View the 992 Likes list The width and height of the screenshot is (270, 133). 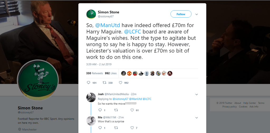pos(111,73)
